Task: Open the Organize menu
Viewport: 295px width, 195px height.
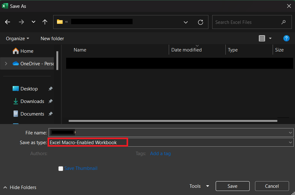Action: pos(18,39)
